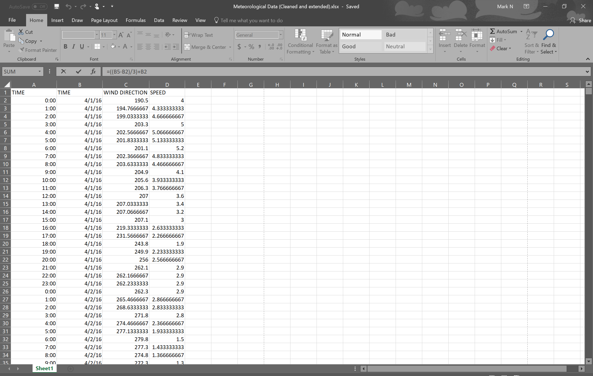Viewport: 593px width, 376px height.
Task: Click the Cut scissors icon
Action: pos(21,32)
